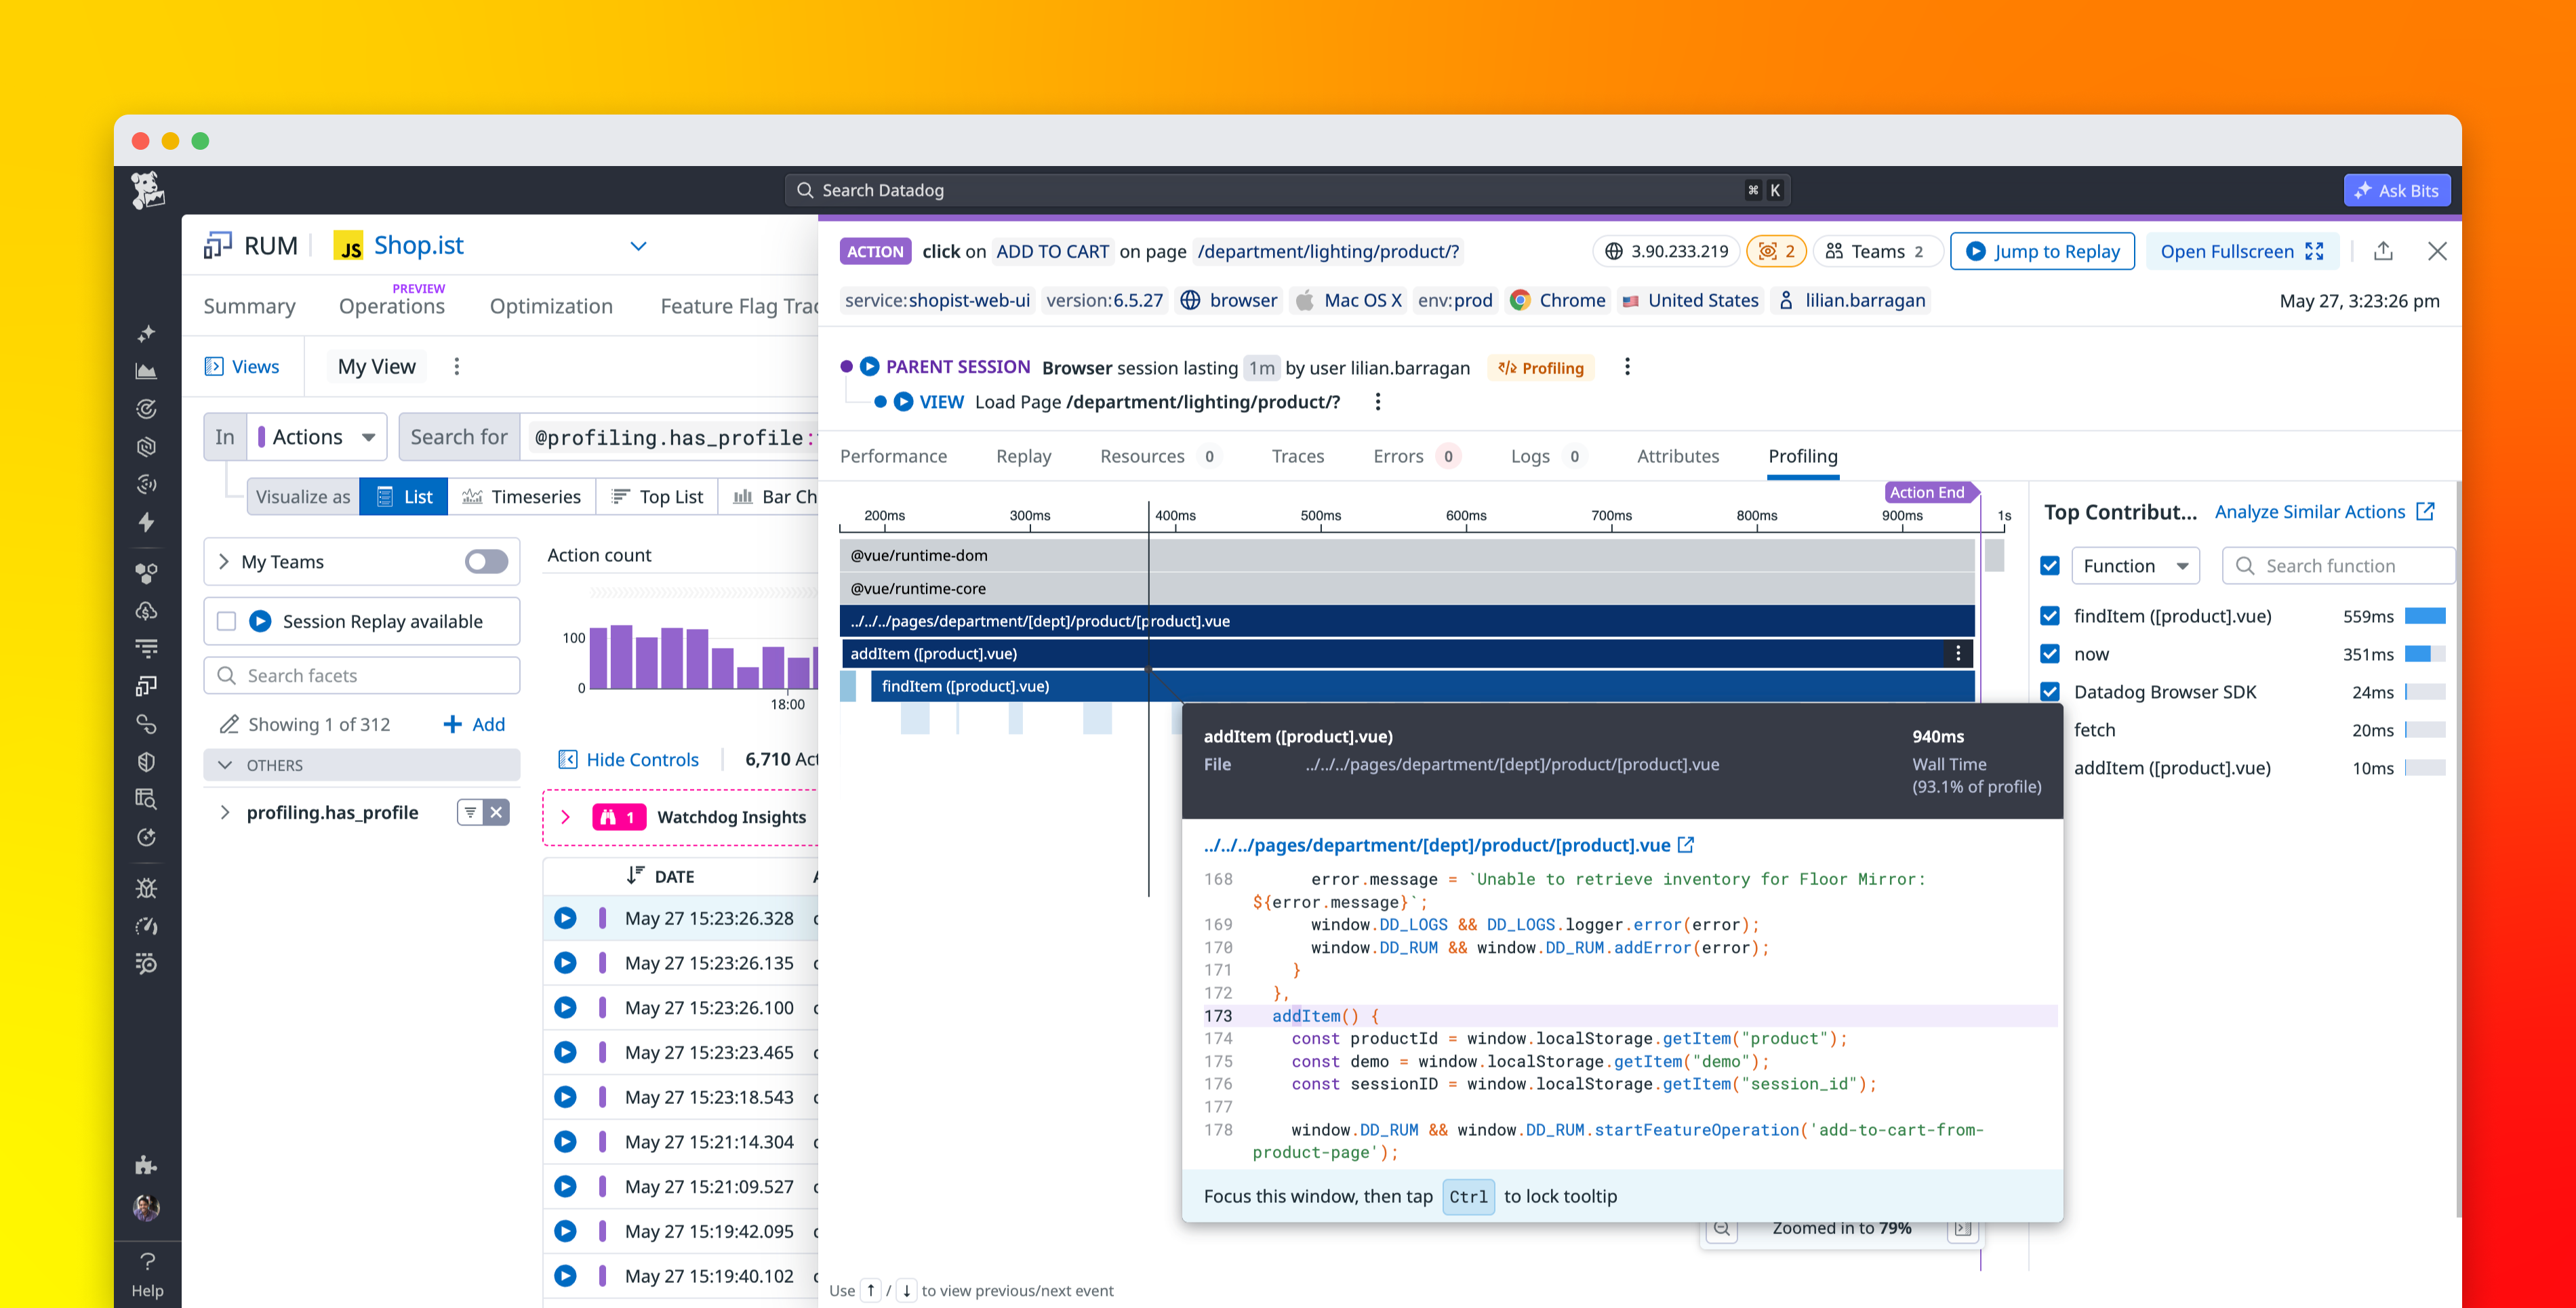Sort by the DATE column

click(661, 876)
